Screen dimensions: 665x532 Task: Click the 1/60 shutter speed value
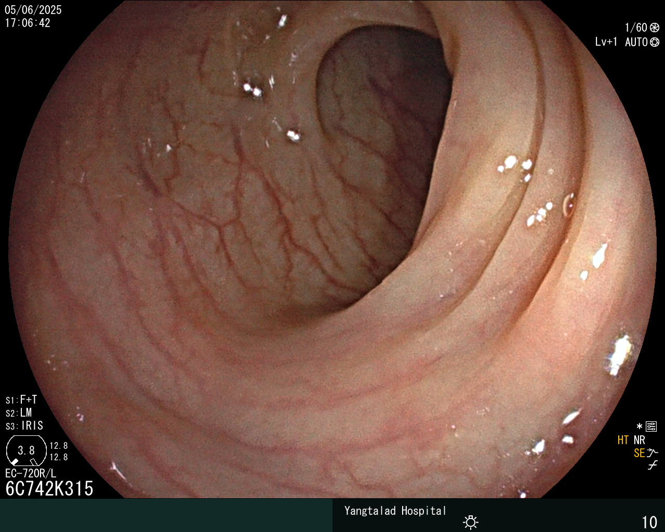click(x=636, y=28)
